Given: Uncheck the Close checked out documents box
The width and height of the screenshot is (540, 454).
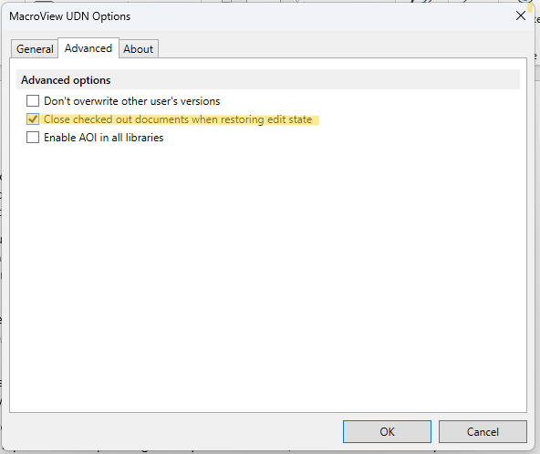Looking at the screenshot, I should click(33, 119).
